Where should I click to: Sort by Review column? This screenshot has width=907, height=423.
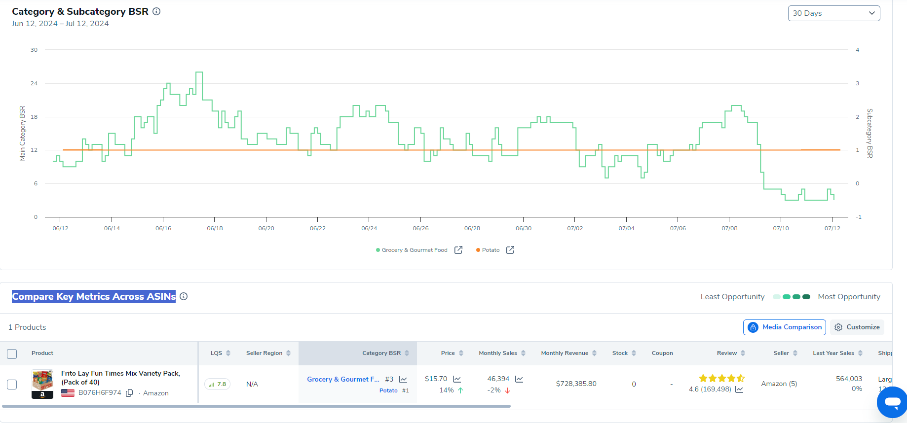tap(743, 353)
